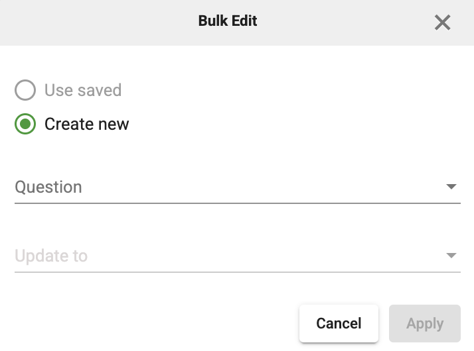474x351 pixels.
Task: Cancel the bulk edit
Action: tap(339, 323)
